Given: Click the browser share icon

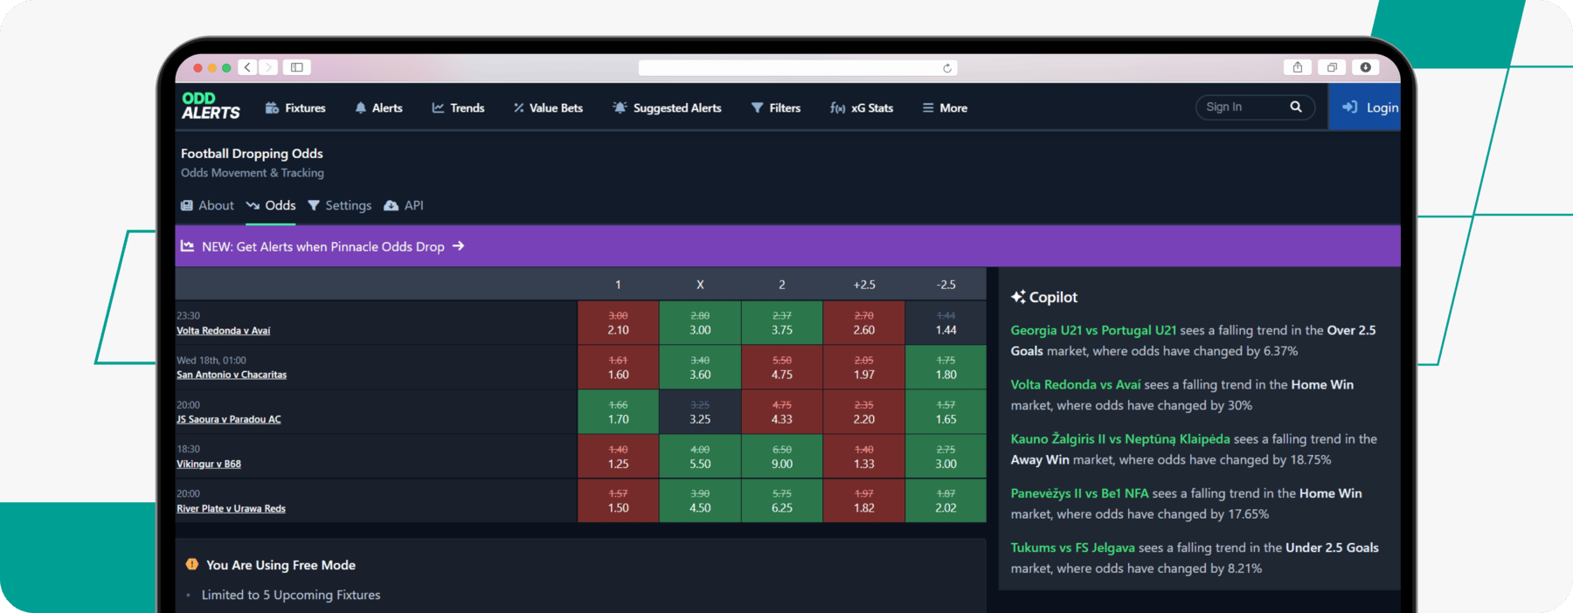Looking at the screenshot, I should pyautogui.click(x=1298, y=67).
